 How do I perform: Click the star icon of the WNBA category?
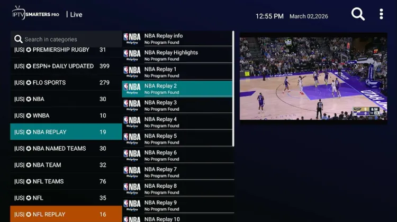pyautogui.click(x=29, y=115)
